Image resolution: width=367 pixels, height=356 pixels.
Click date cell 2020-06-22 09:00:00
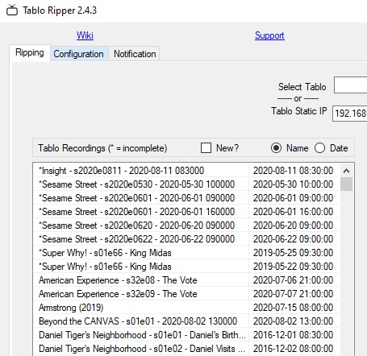(294, 239)
